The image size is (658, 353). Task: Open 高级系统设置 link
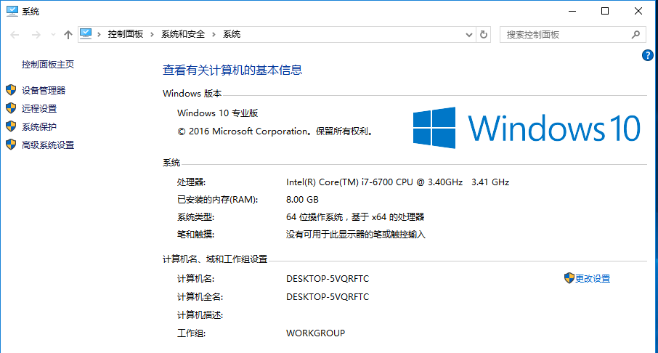[x=48, y=145]
